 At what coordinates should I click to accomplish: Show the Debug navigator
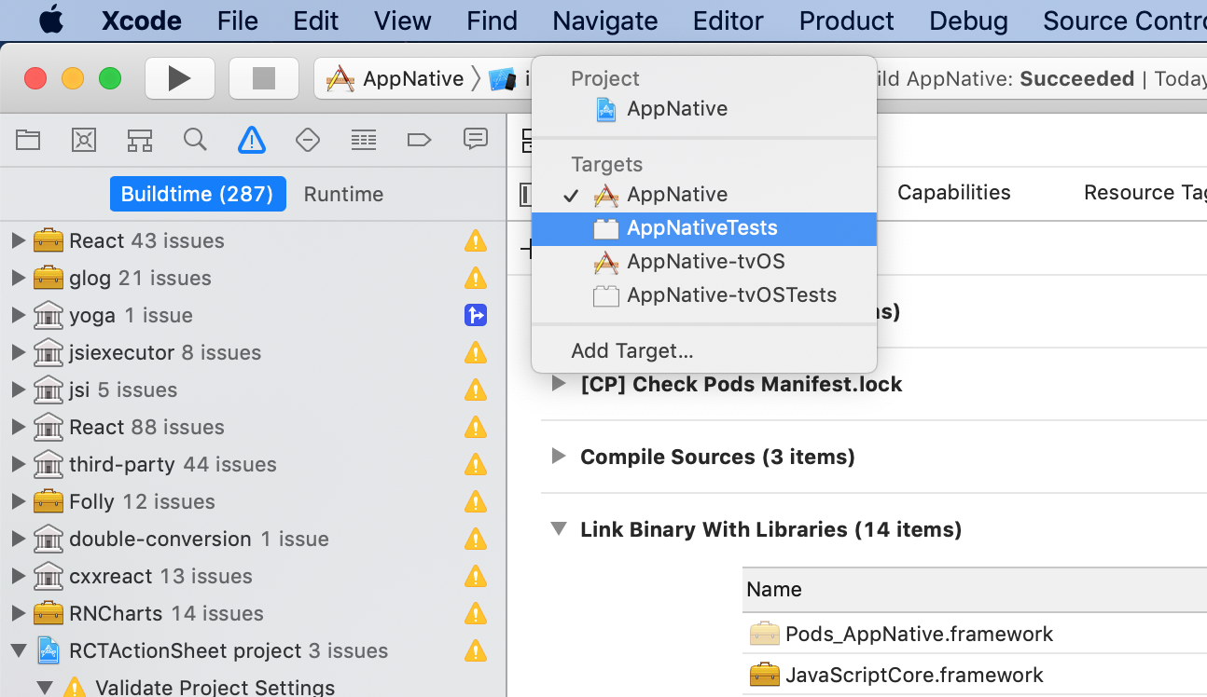coord(364,140)
